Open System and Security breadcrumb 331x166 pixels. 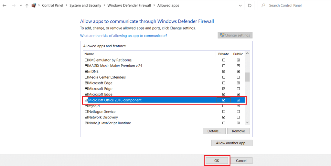pos(85,6)
